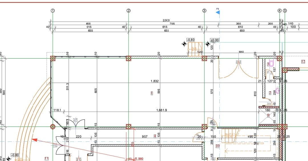Select the -0.80 level label at bottom left
Image resolution: width=308 pixels, height=161 pixels.
(15, 155)
